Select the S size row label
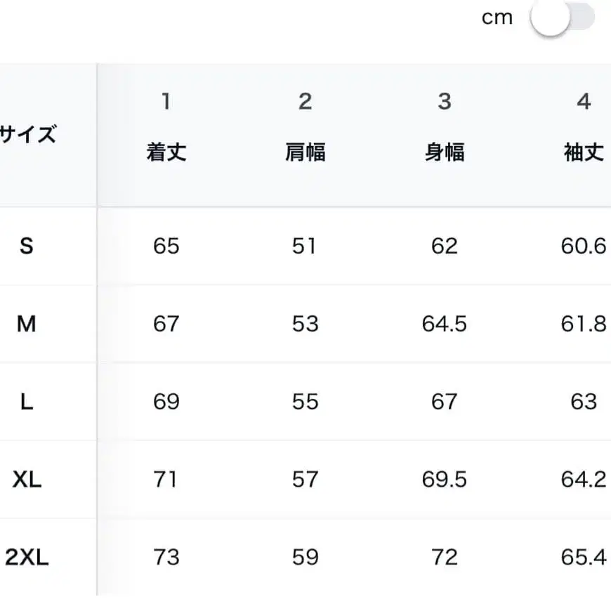 pyautogui.click(x=27, y=247)
